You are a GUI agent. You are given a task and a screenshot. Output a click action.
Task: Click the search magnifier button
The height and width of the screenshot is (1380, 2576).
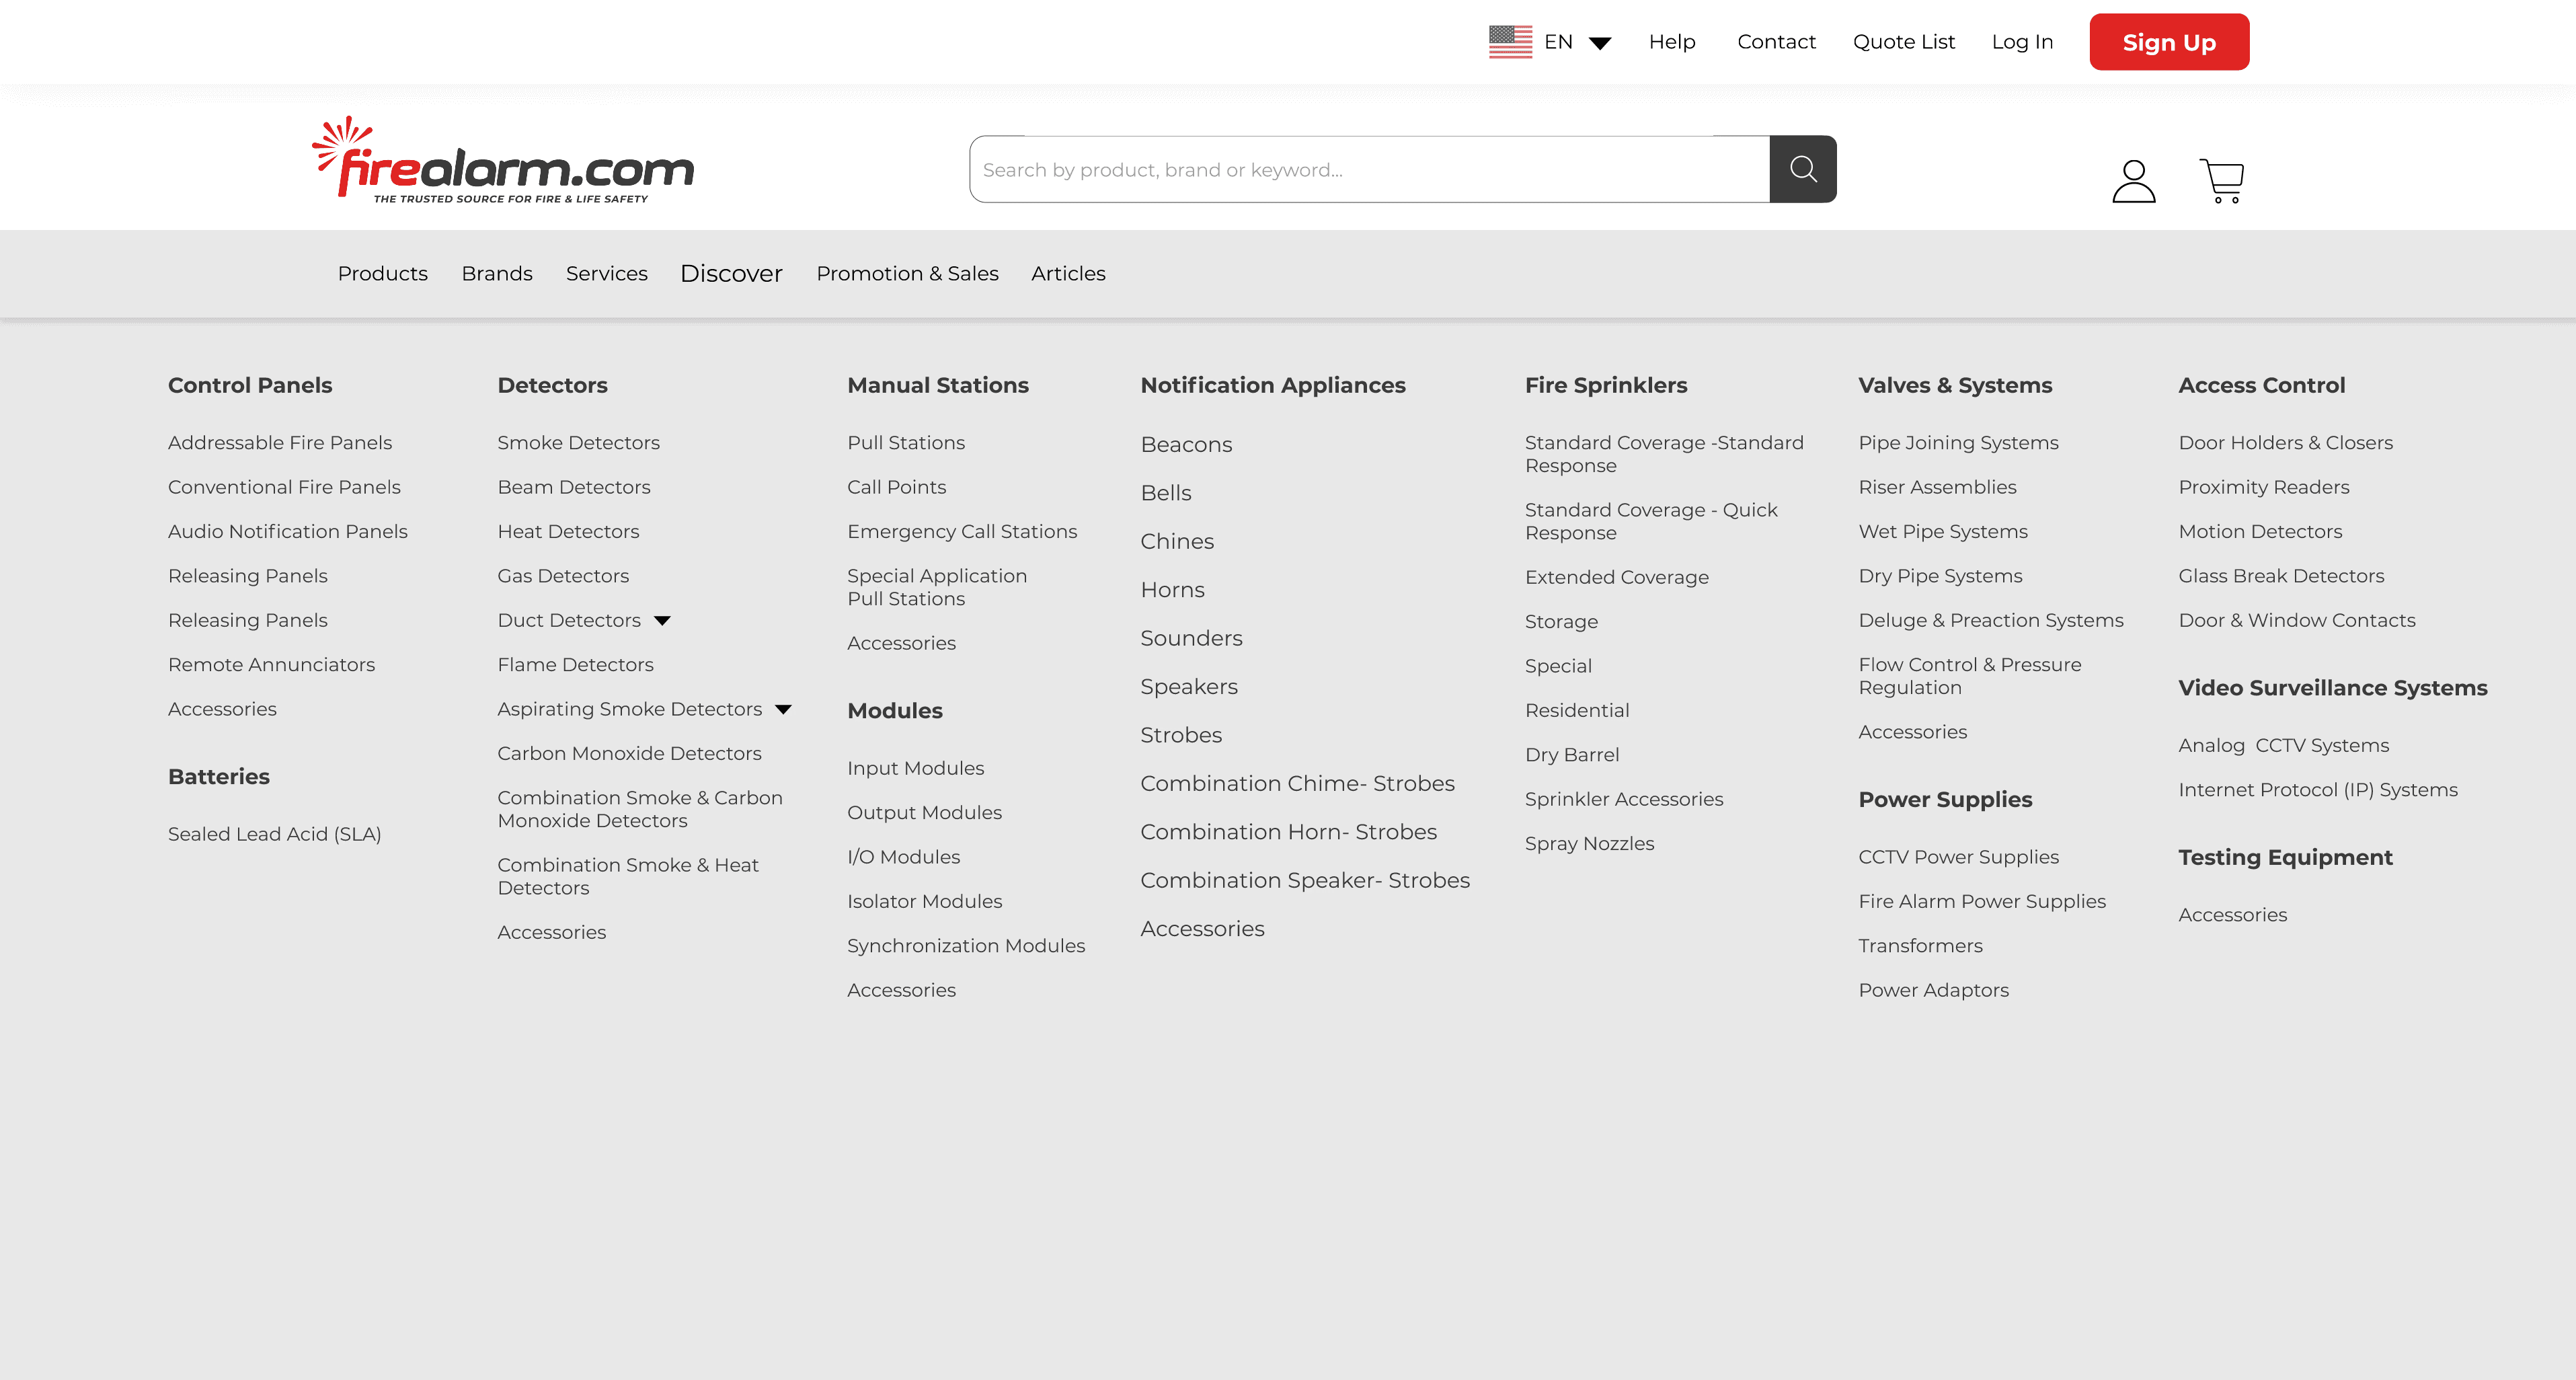1802,169
